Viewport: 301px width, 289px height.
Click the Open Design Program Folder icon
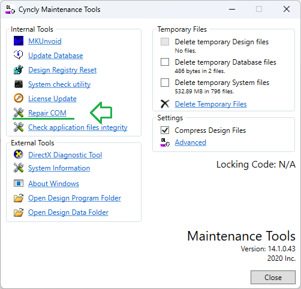pyautogui.click(x=19, y=198)
